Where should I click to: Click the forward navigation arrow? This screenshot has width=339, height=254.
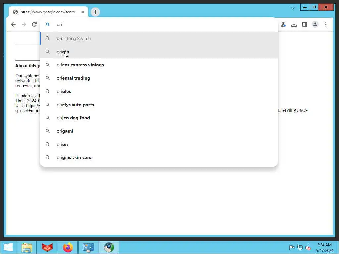click(x=24, y=24)
